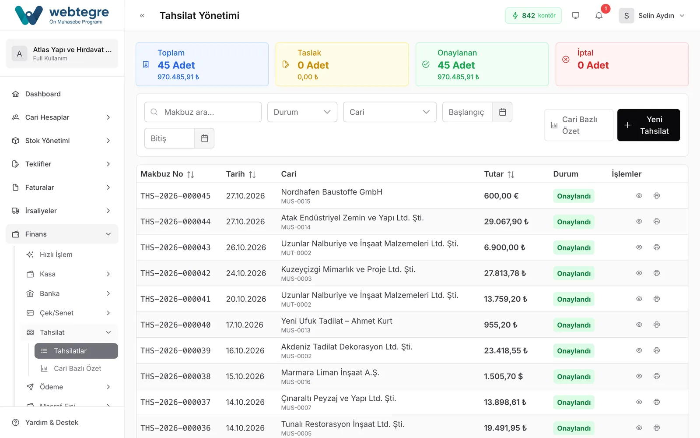Viewport: 700px width, 438px height.
Task: Print receipt THS-2026-000044
Action: (x=657, y=222)
